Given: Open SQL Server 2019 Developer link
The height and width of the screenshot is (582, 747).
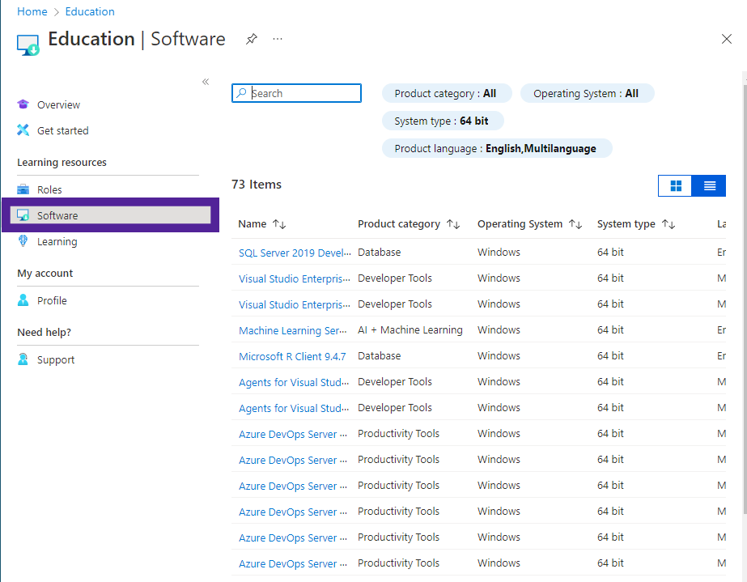Looking at the screenshot, I should click(295, 253).
